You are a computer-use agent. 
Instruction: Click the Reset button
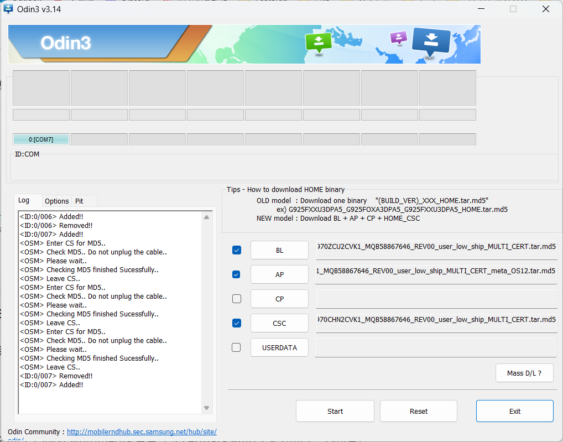coord(419,411)
